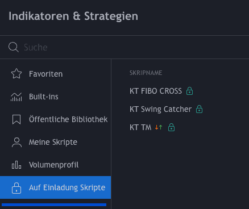Open the Meine Skripte section

click(x=55, y=142)
